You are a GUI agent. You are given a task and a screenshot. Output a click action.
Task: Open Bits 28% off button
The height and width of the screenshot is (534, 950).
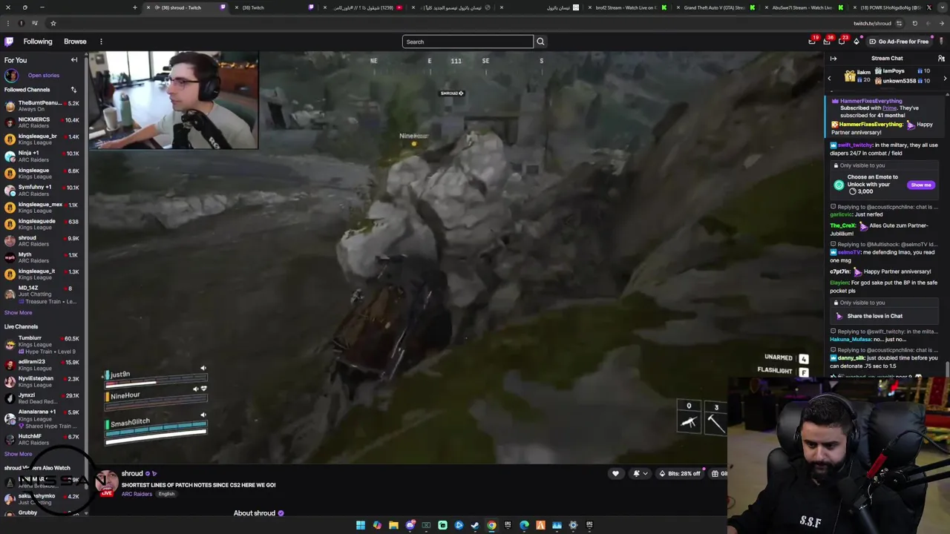[679, 474]
